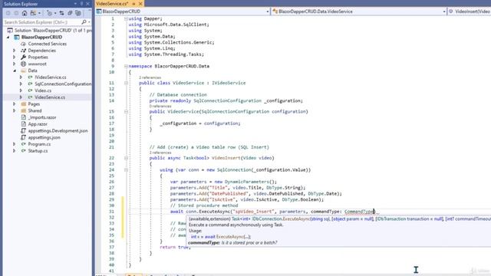Screen dimensions: 491x276
Task: Switch between solutions and folder views icon
Action: pyautogui.click(x=33, y=13)
